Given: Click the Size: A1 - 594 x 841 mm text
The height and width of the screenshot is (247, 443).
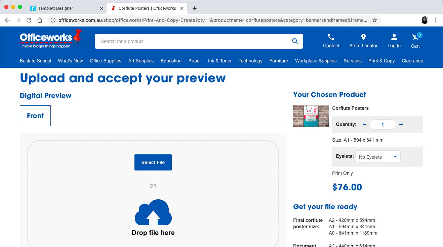Looking at the screenshot, I should (358, 140).
